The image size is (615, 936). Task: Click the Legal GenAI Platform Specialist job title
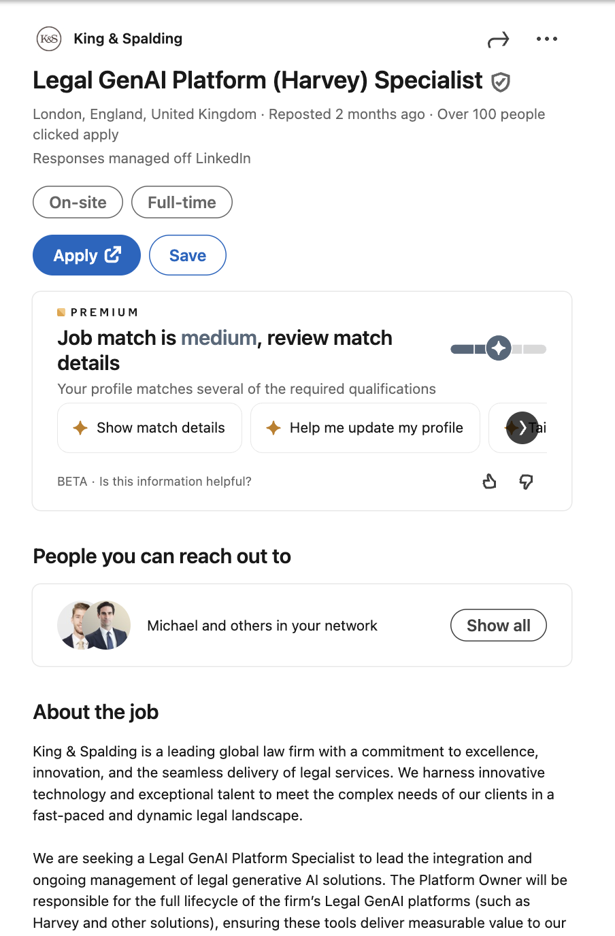258,81
